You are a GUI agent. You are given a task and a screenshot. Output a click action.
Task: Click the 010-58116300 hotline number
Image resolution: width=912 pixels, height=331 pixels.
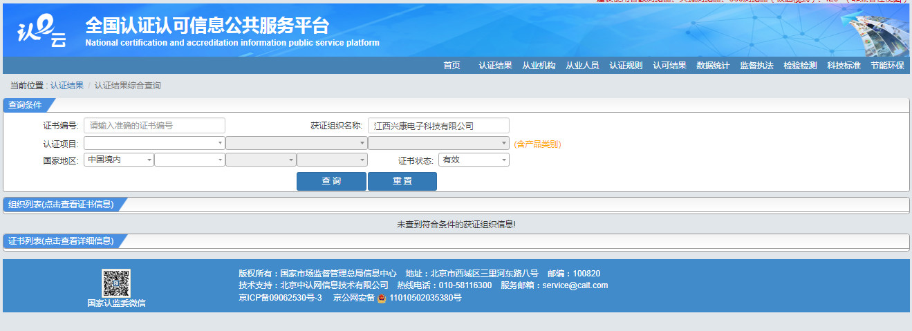point(465,285)
